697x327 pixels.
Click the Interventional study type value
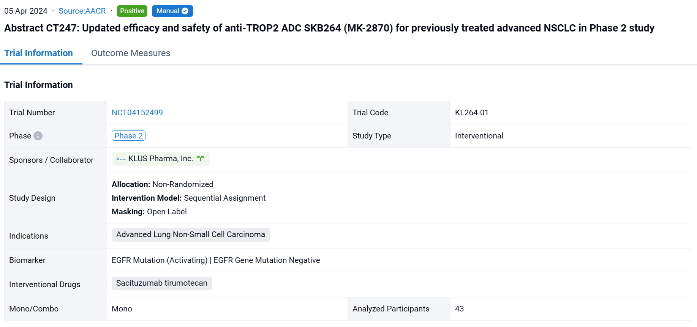click(479, 136)
